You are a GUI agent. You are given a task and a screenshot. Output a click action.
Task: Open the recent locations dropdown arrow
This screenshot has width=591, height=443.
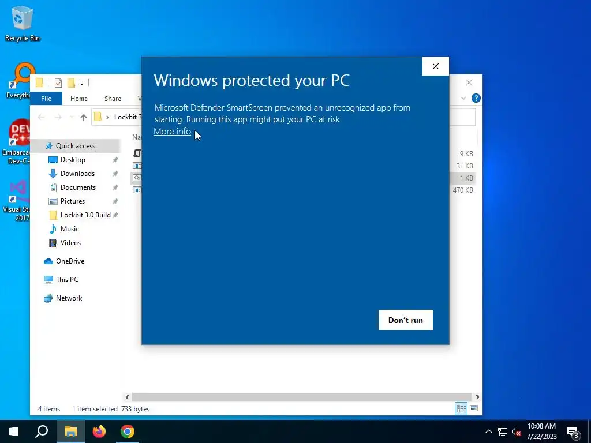71,117
